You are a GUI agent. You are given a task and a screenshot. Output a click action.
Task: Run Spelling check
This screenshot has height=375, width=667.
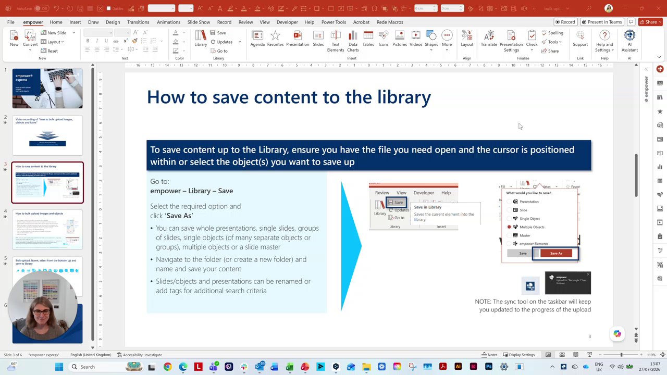click(x=552, y=33)
